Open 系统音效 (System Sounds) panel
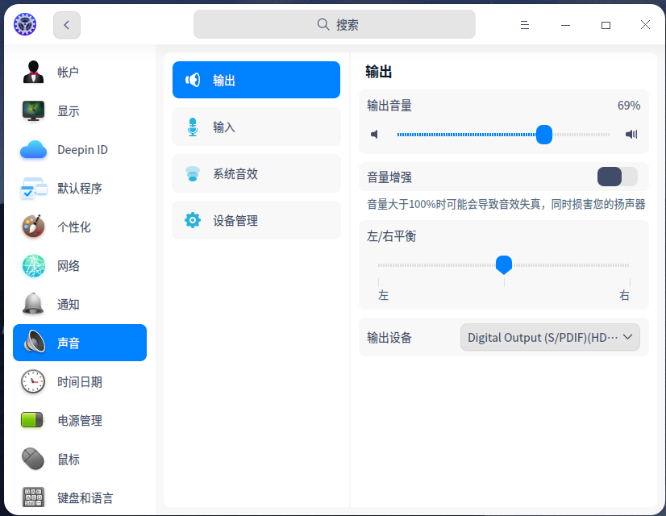This screenshot has height=516, width=666. click(x=256, y=173)
